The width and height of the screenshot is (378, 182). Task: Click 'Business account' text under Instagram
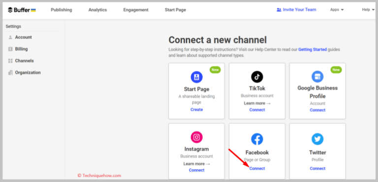coord(197,156)
